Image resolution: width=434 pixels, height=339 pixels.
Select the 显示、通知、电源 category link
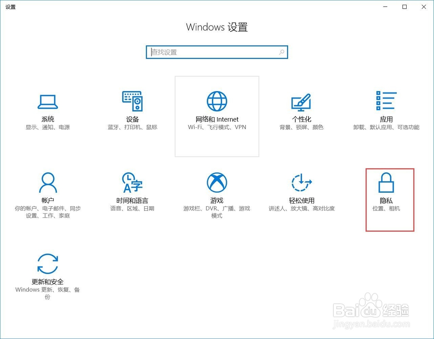48,127
